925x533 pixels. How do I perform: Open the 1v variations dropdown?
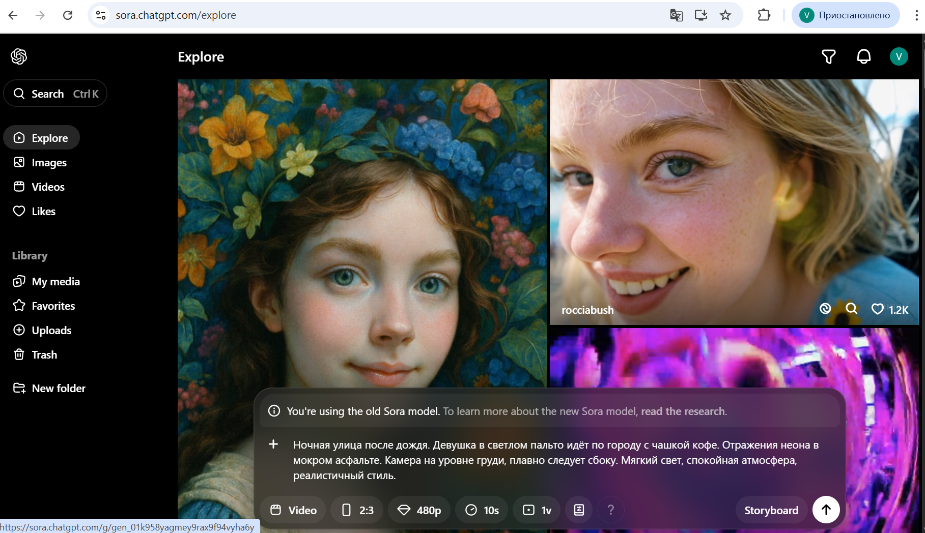click(x=537, y=510)
